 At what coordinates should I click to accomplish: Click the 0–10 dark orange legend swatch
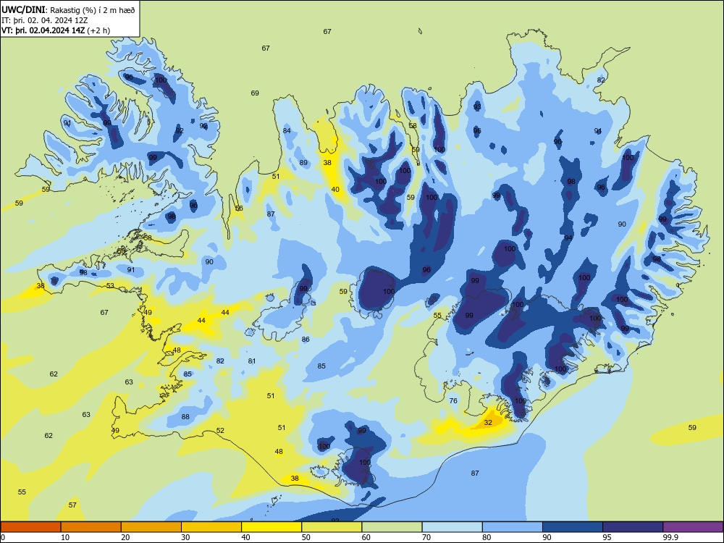coord(30,527)
